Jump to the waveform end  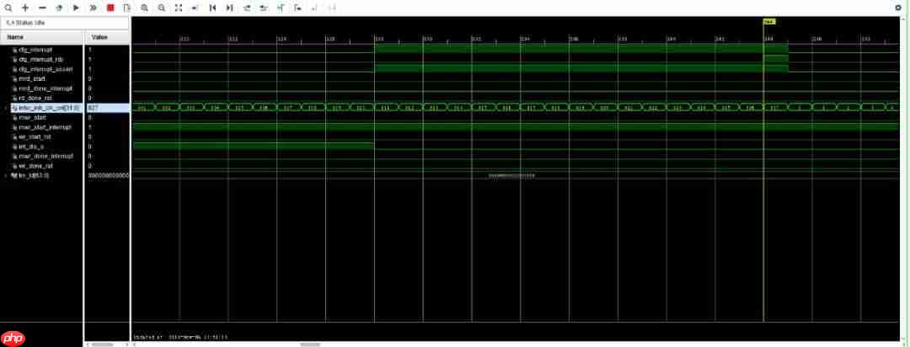229,8
